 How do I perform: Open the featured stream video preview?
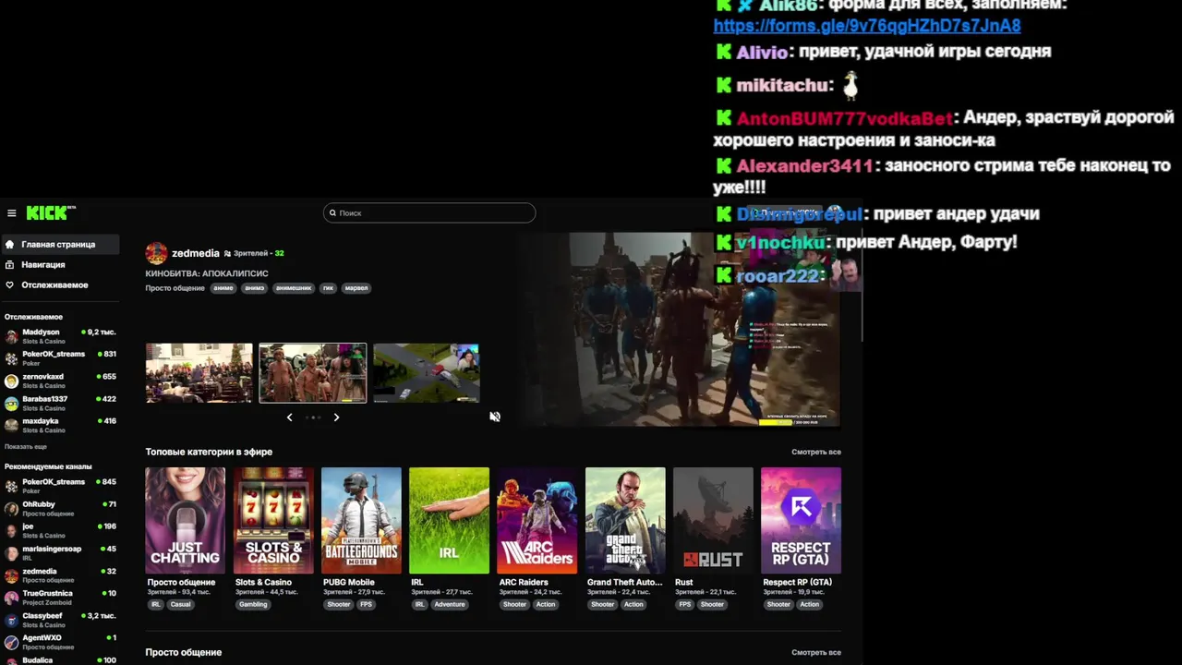tap(679, 330)
